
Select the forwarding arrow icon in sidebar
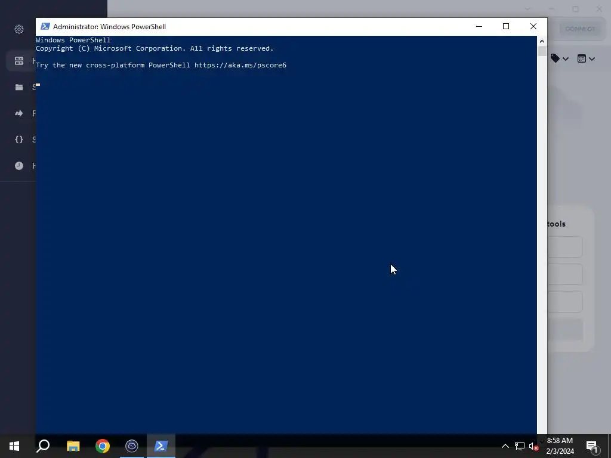(18, 113)
